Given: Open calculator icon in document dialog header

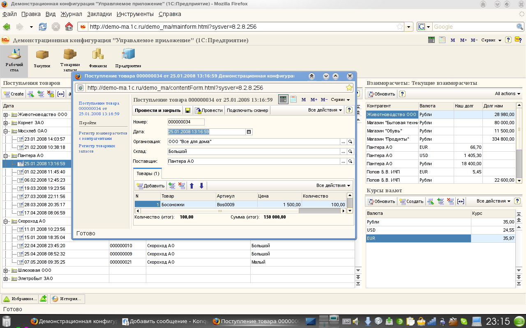Looking at the screenshot, I should pos(283,99).
